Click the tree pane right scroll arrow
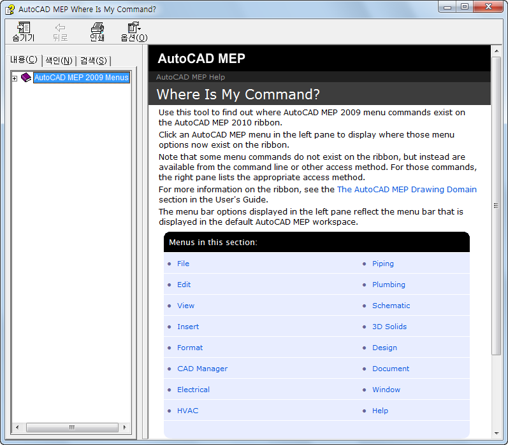 (x=125, y=428)
